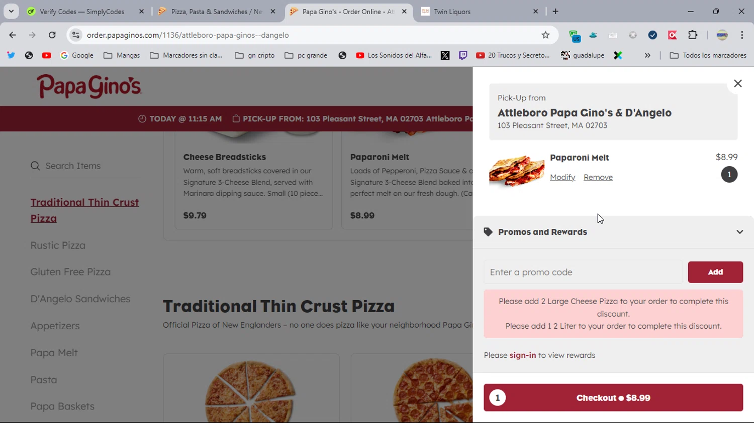Apply promo code with Add button
The image size is (754, 423).
(x=715, y=272)
